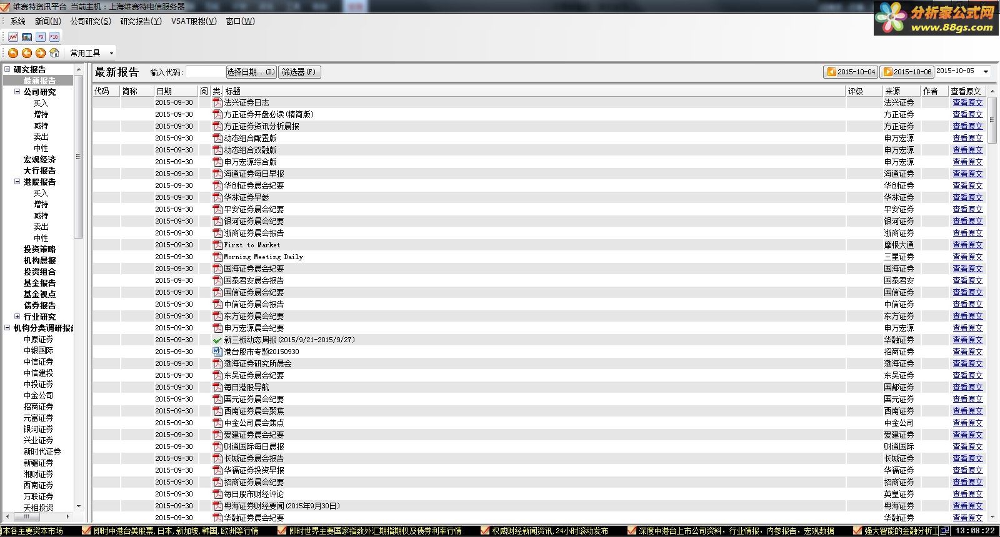
Task: Click the 标题 column header
Action: click(534, 91)
